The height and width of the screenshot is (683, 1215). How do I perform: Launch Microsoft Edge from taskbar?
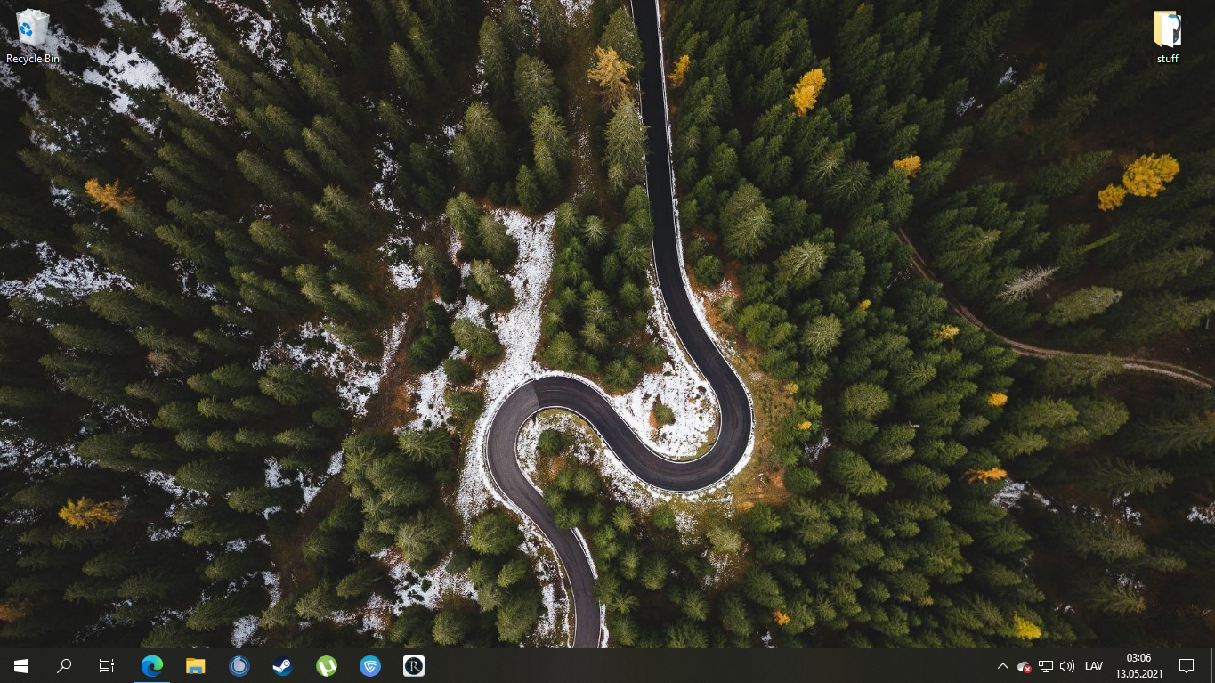[x=152, y=665]
